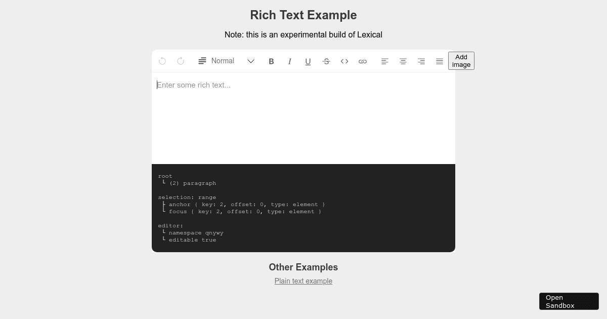This screenshot has width=607, height=319.
Task: Toggle left text alignment
Action: pyautogui.click(x=385, y=61)
